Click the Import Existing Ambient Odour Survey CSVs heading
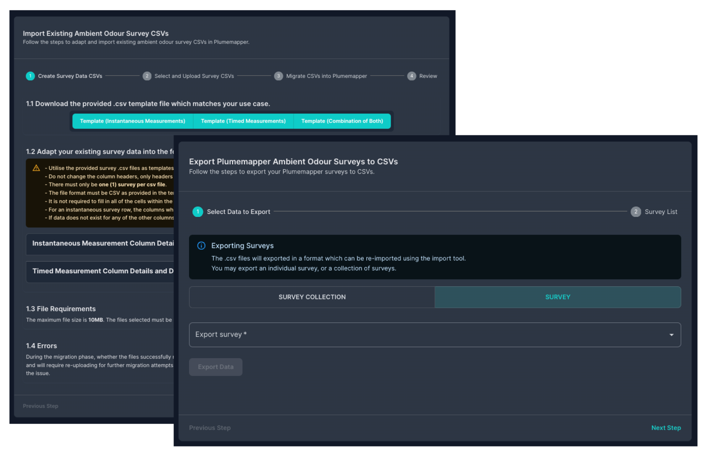Viewport: 704px width, 454px height. click(96, 34)
